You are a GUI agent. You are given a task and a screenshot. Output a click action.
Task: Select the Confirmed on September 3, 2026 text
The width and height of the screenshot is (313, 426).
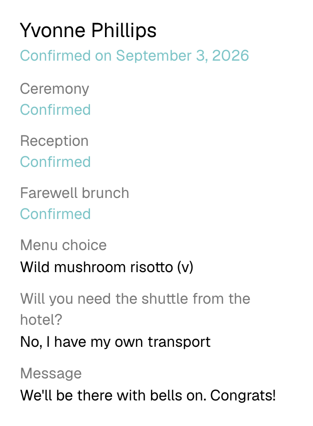coord(134,56)
